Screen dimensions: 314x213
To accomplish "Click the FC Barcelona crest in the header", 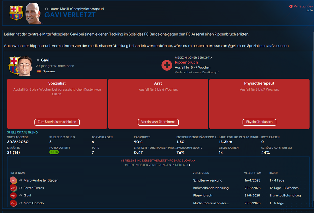I will click(x=16, y=13).
